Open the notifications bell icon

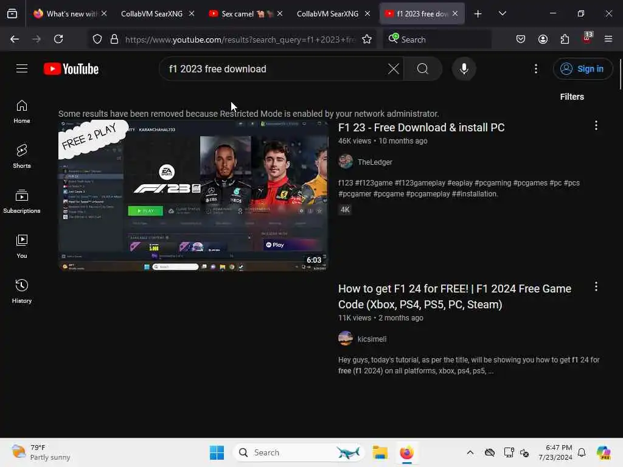click(582, 452)
